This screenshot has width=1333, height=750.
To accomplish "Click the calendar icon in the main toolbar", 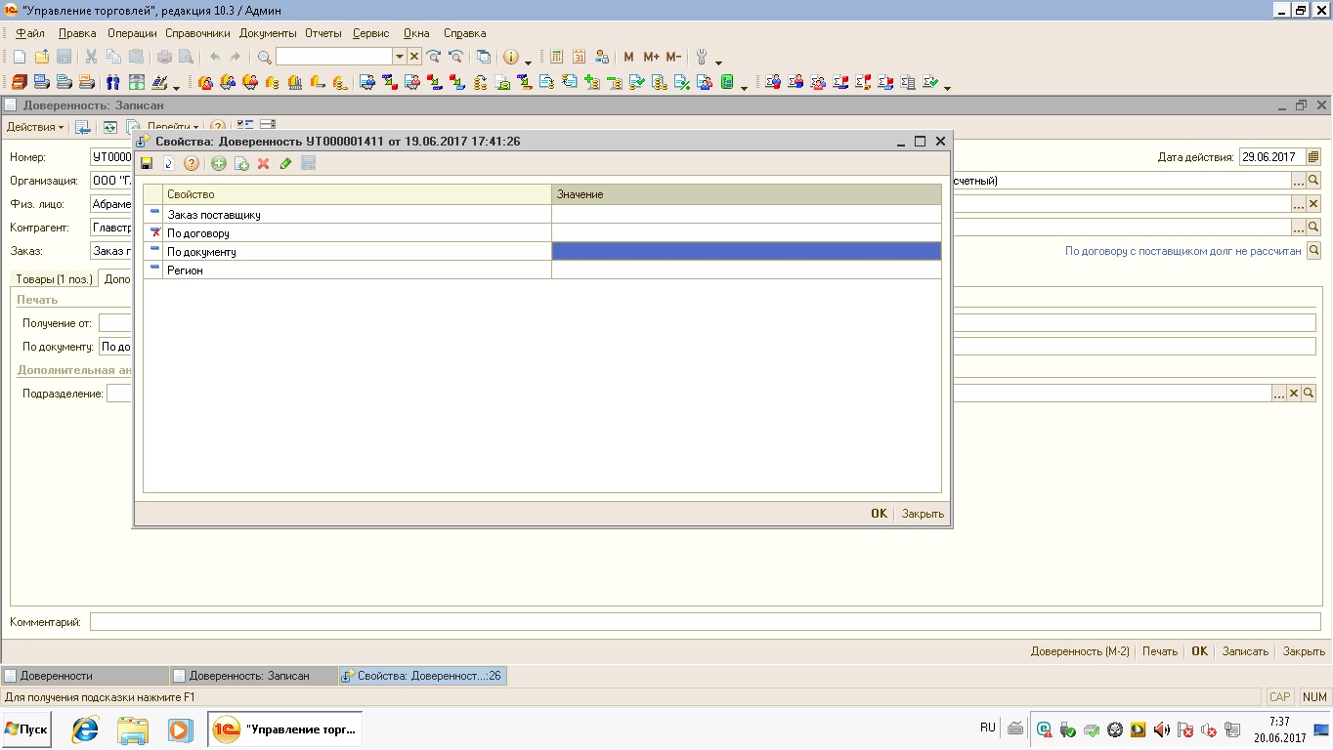I will point(580,57).
